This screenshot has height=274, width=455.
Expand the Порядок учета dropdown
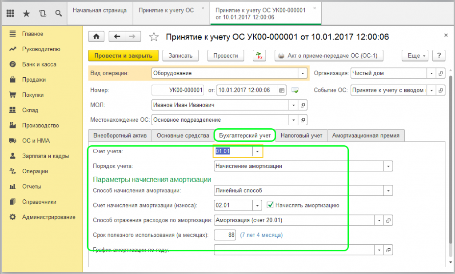click(x=388, y=166)
